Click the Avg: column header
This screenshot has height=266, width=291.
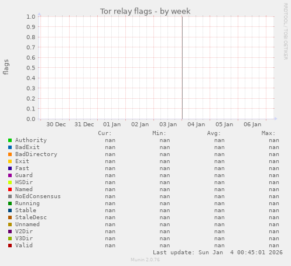click(x=214, y=133)
